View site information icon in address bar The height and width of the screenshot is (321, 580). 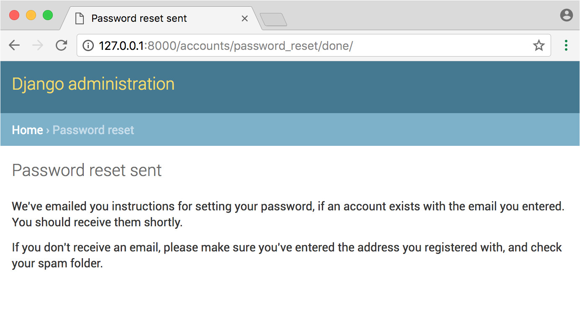[88, 45]
